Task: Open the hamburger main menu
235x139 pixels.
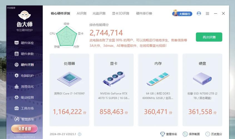Action: 207,13
